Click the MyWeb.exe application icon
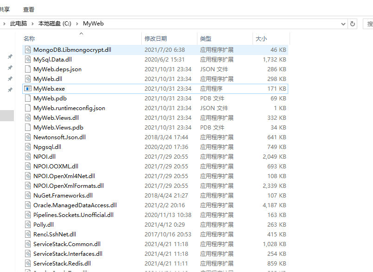This screenshot has width=373, height=272. (28, 89)
